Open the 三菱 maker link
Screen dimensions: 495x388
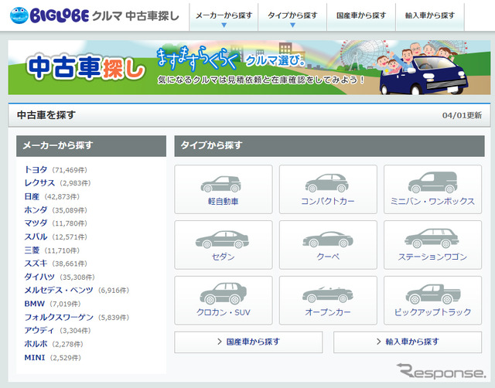pos(32,250)
